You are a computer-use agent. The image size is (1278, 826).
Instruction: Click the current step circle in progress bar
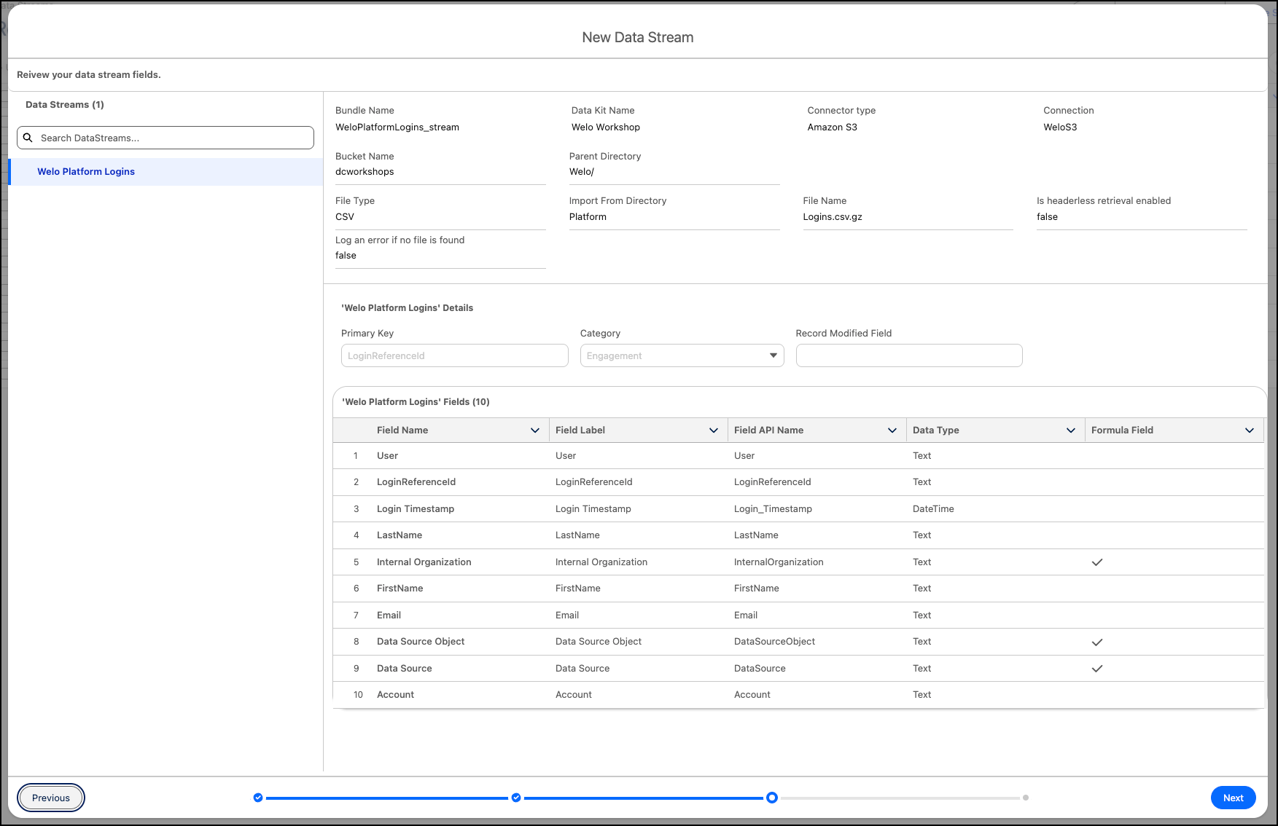(771, 798)
